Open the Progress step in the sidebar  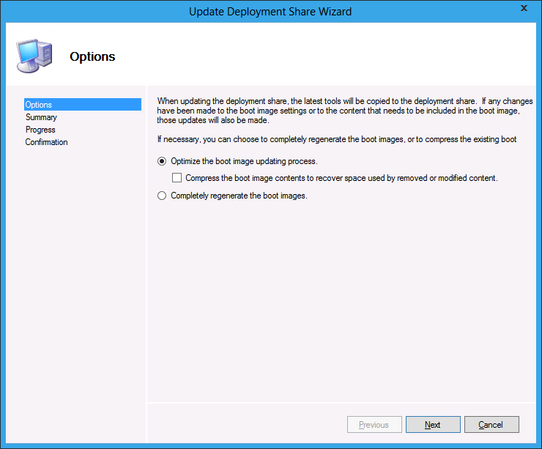pyautogui.click(x=40, y=130)
